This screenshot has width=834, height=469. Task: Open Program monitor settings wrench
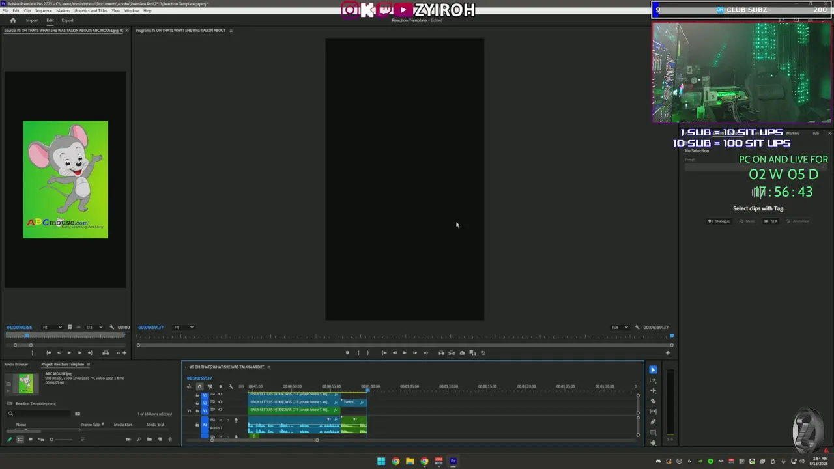coord(637,327)
